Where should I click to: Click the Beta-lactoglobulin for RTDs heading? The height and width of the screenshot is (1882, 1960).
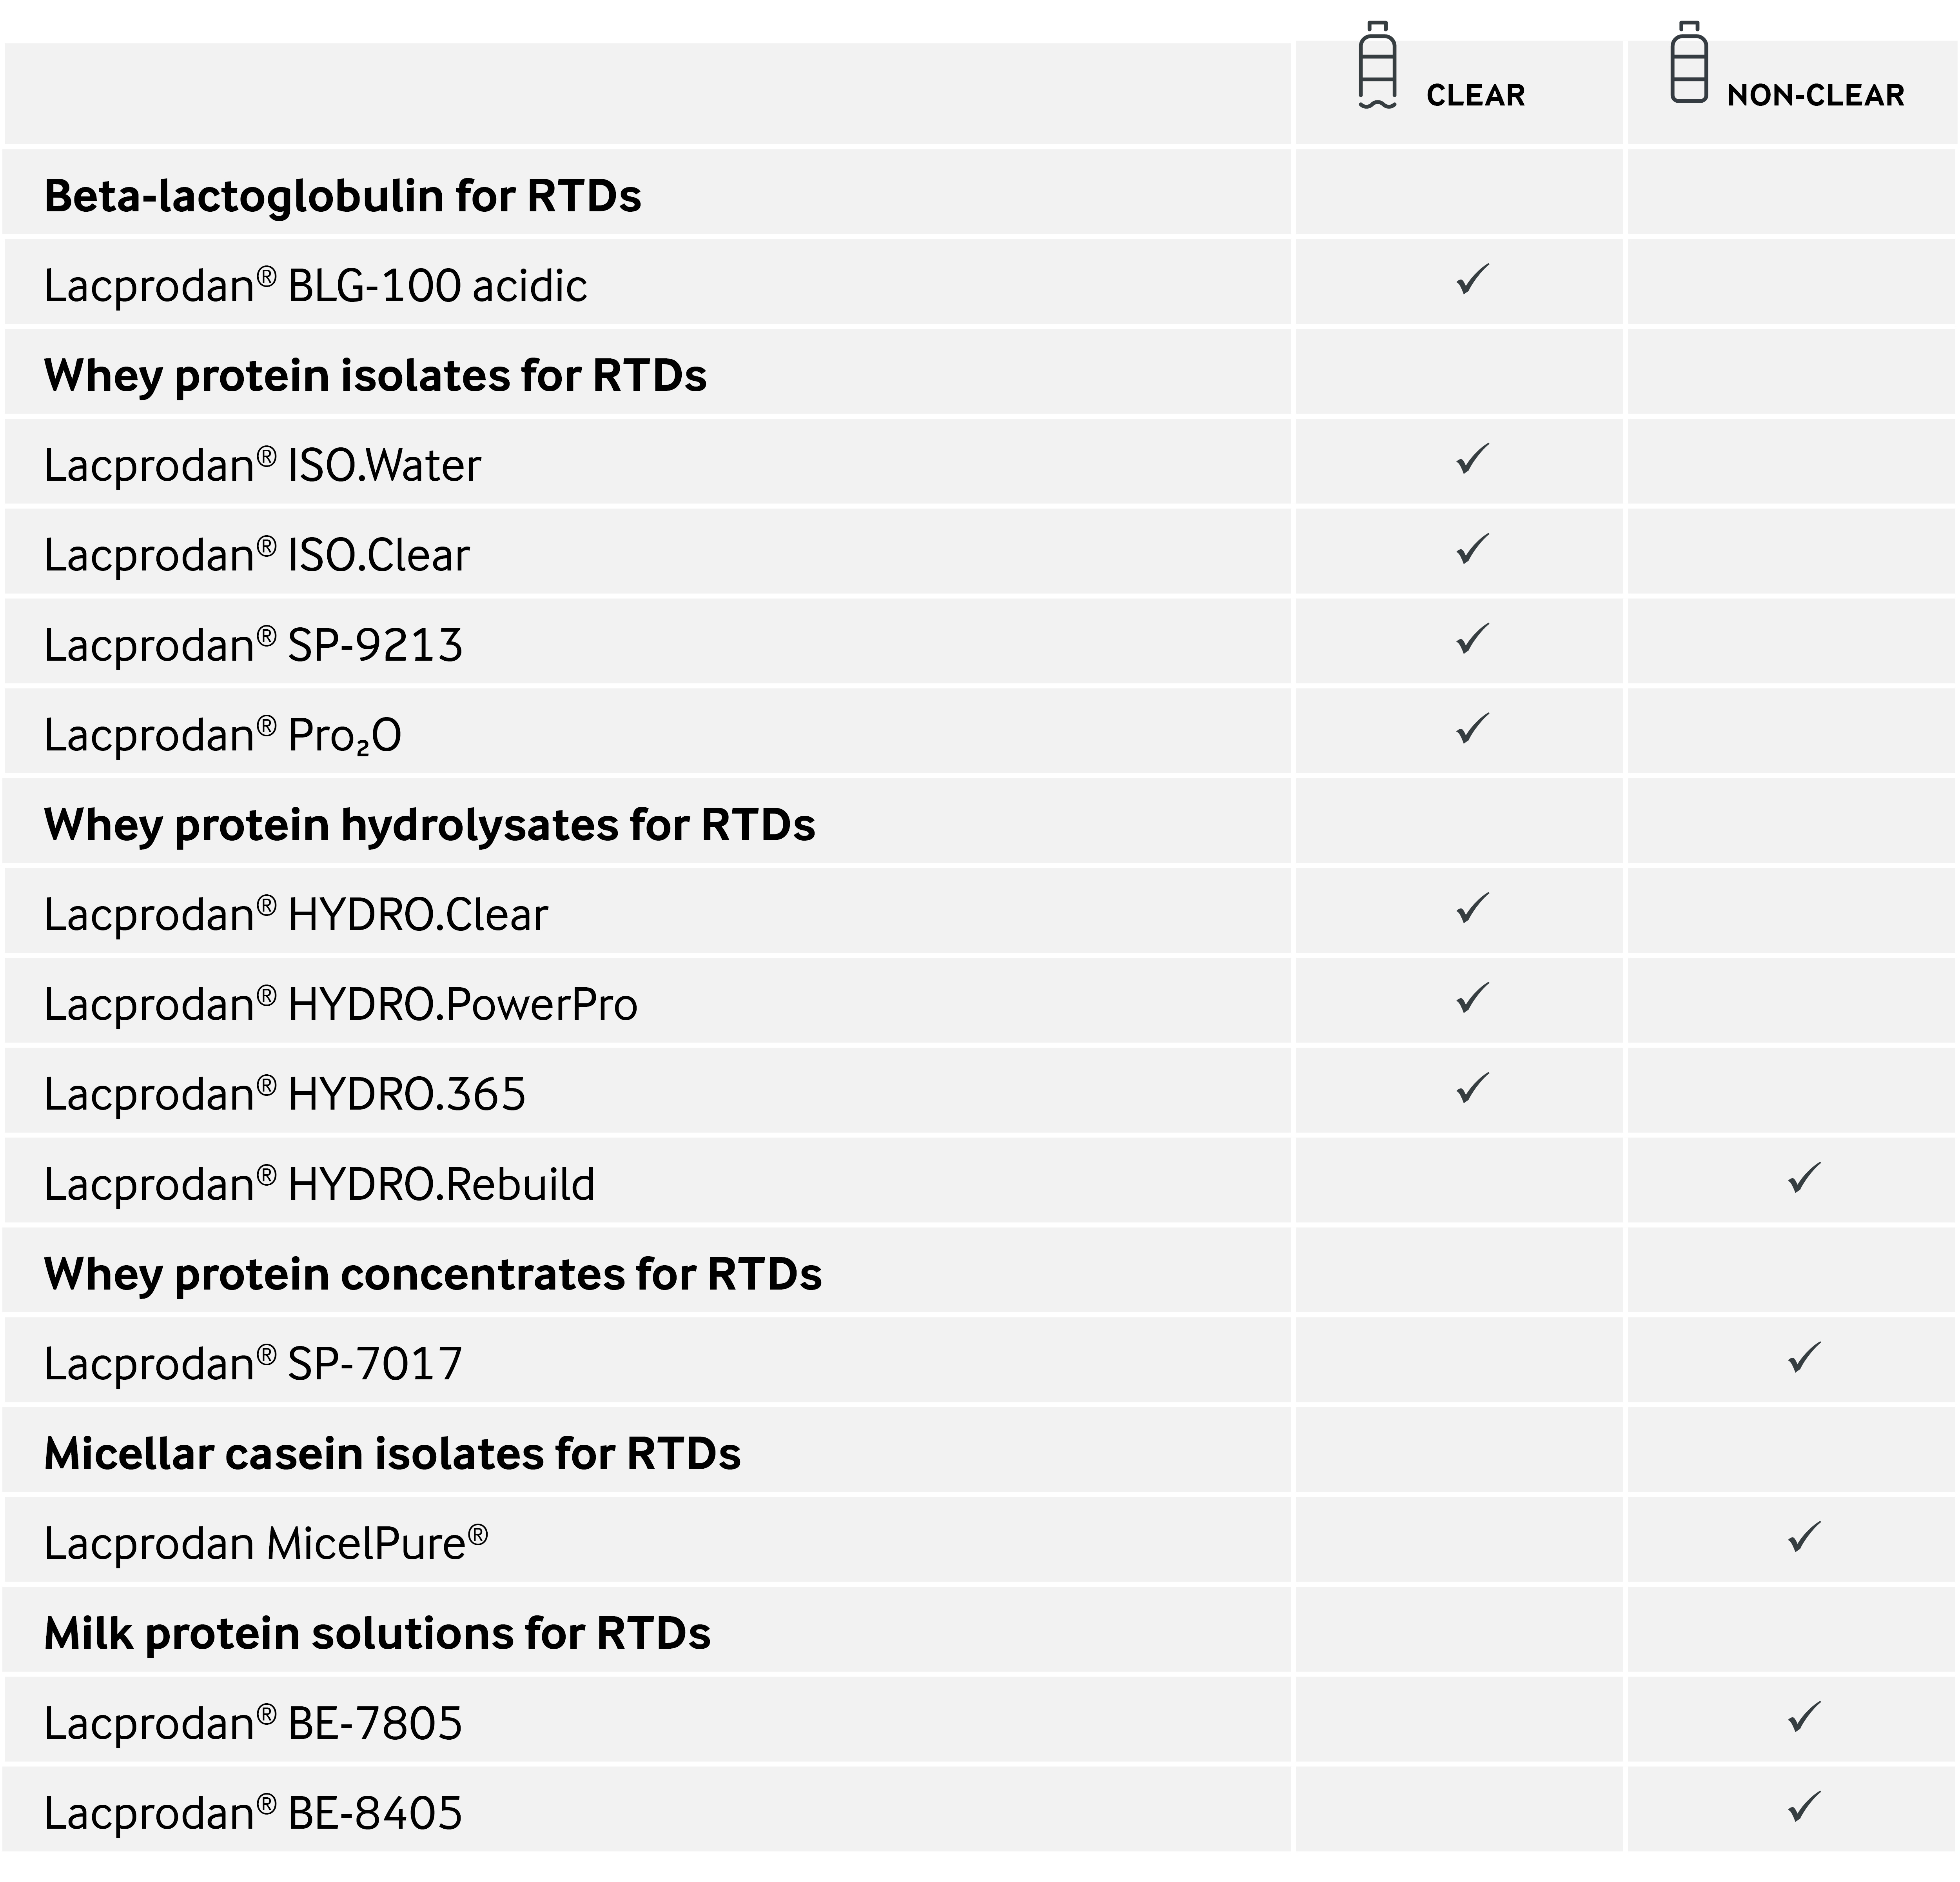point(342,196)
